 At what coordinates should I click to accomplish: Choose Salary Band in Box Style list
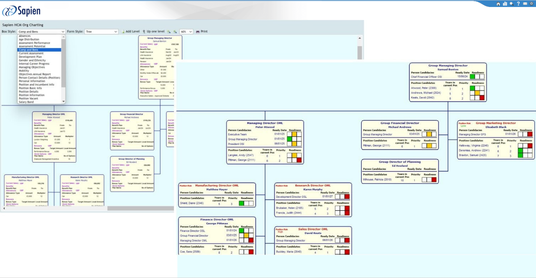(x=26, y=102)
